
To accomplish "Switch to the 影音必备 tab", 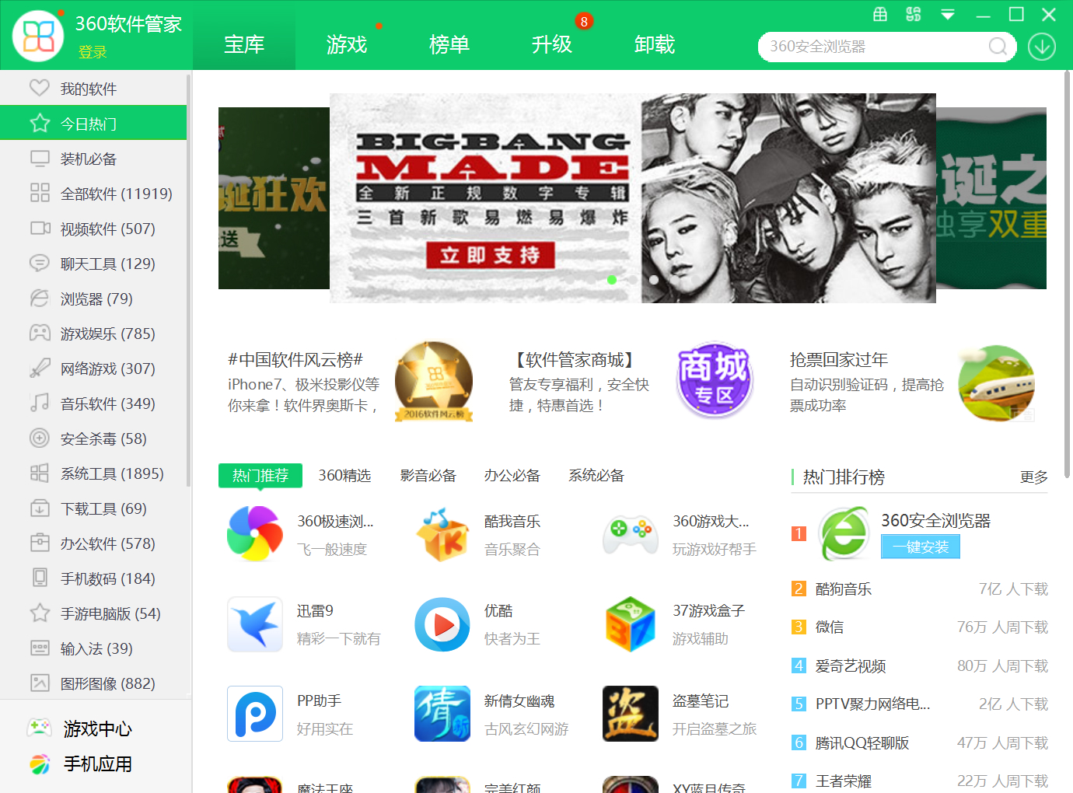I will 428,475.
